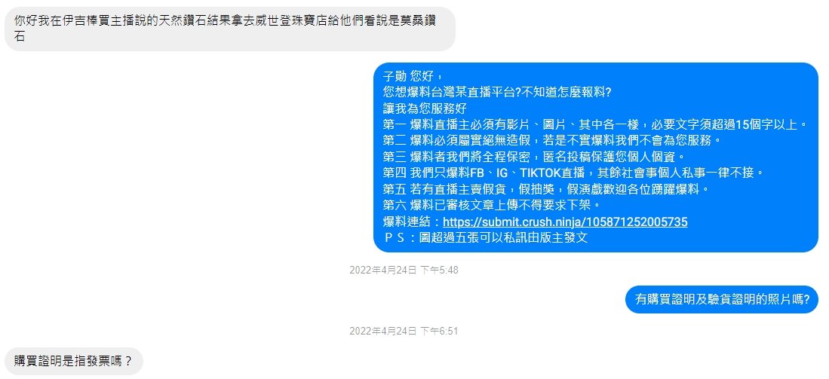This screenshot has width=829, height=379.
Task: Click the line starting with 第三 爆料者
Action: click(x=533, y=157)
